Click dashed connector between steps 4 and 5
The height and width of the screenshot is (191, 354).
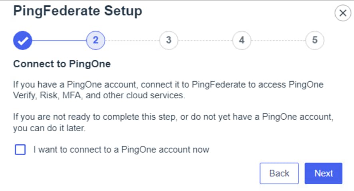[x=278, y=40]
